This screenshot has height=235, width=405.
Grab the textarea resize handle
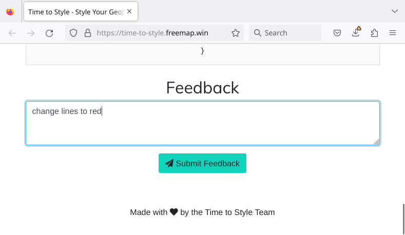376,142
